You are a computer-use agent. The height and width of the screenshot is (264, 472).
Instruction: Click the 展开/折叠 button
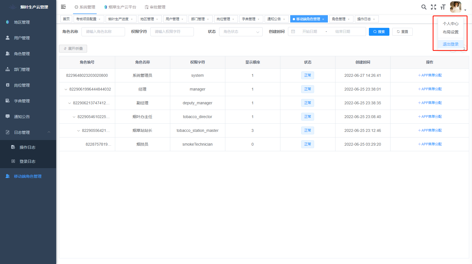73,49
